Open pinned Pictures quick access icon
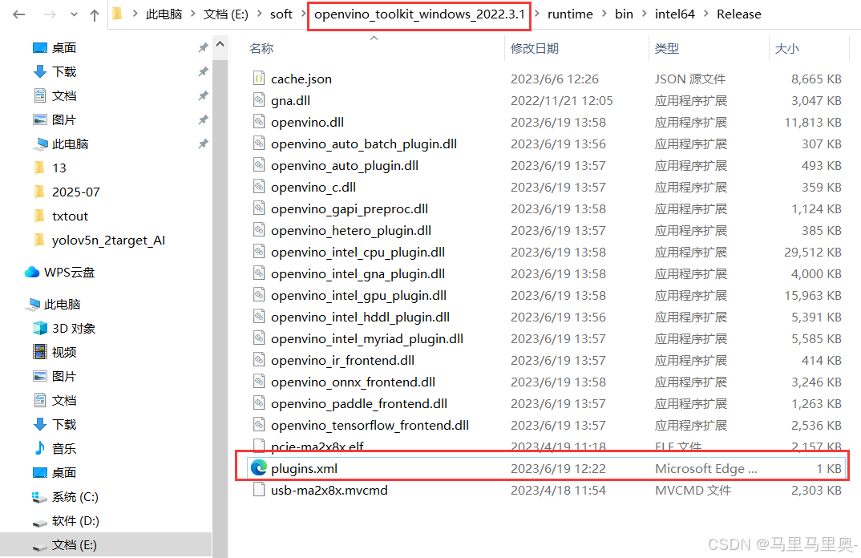The width and height of the screenshot is (861, 558). tap(39, 119)
